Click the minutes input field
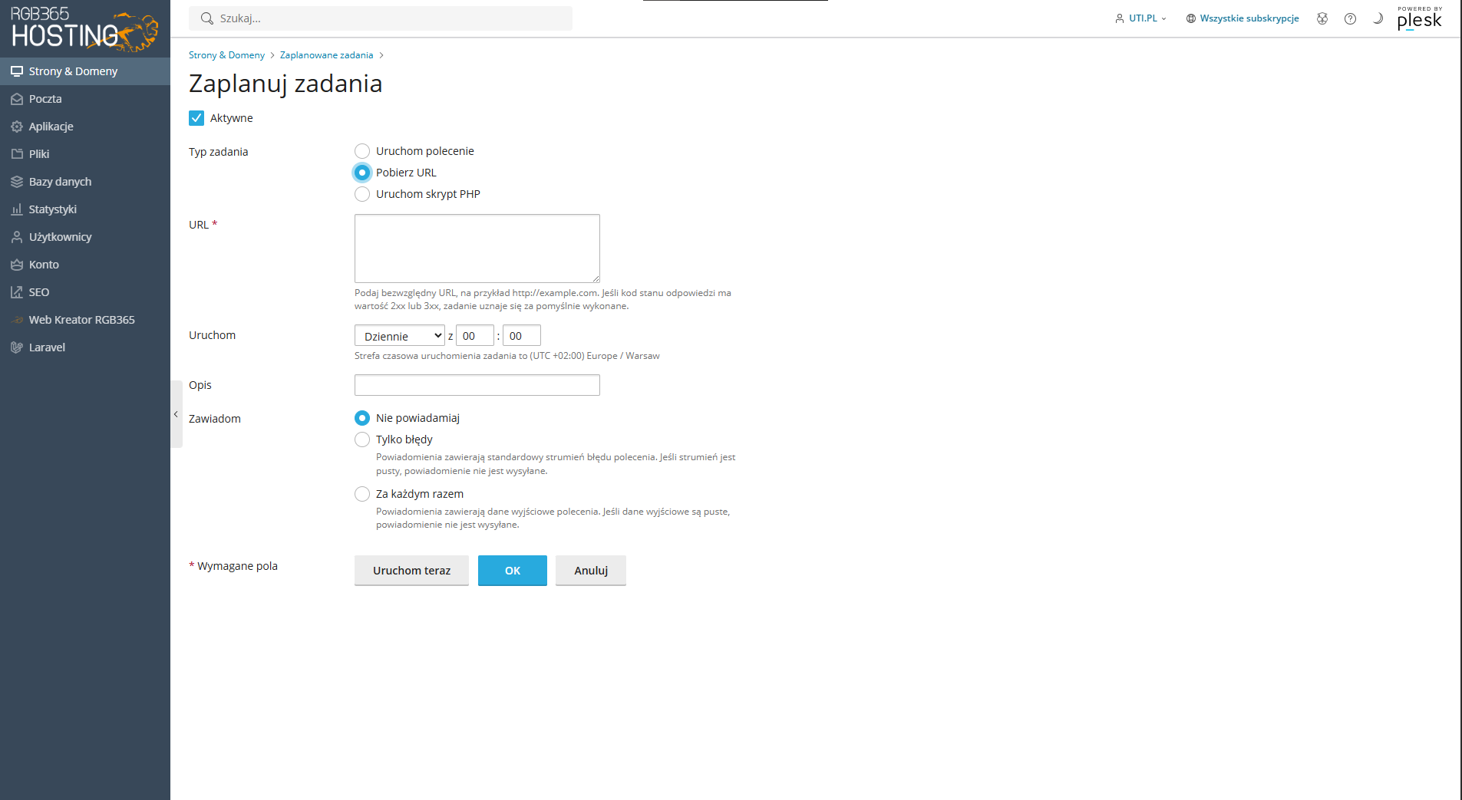This screenshot has height=800, width=1462. click(522, 336)
